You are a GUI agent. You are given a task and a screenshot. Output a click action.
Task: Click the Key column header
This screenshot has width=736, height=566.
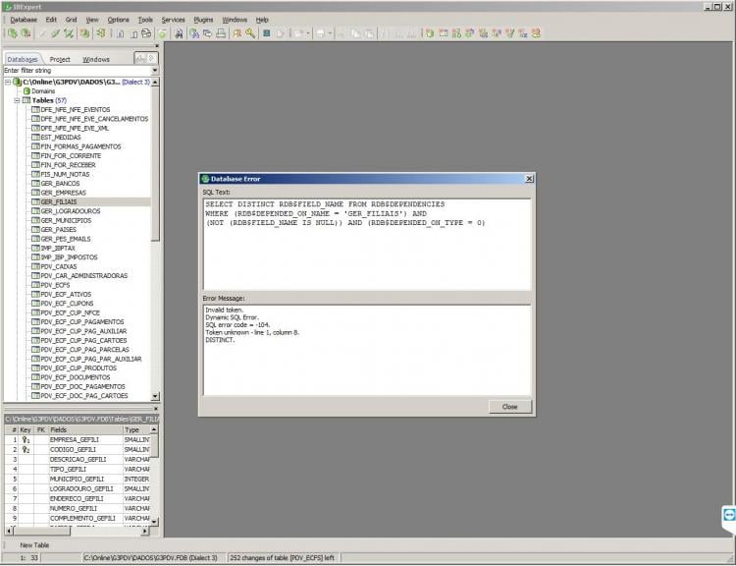26,430
